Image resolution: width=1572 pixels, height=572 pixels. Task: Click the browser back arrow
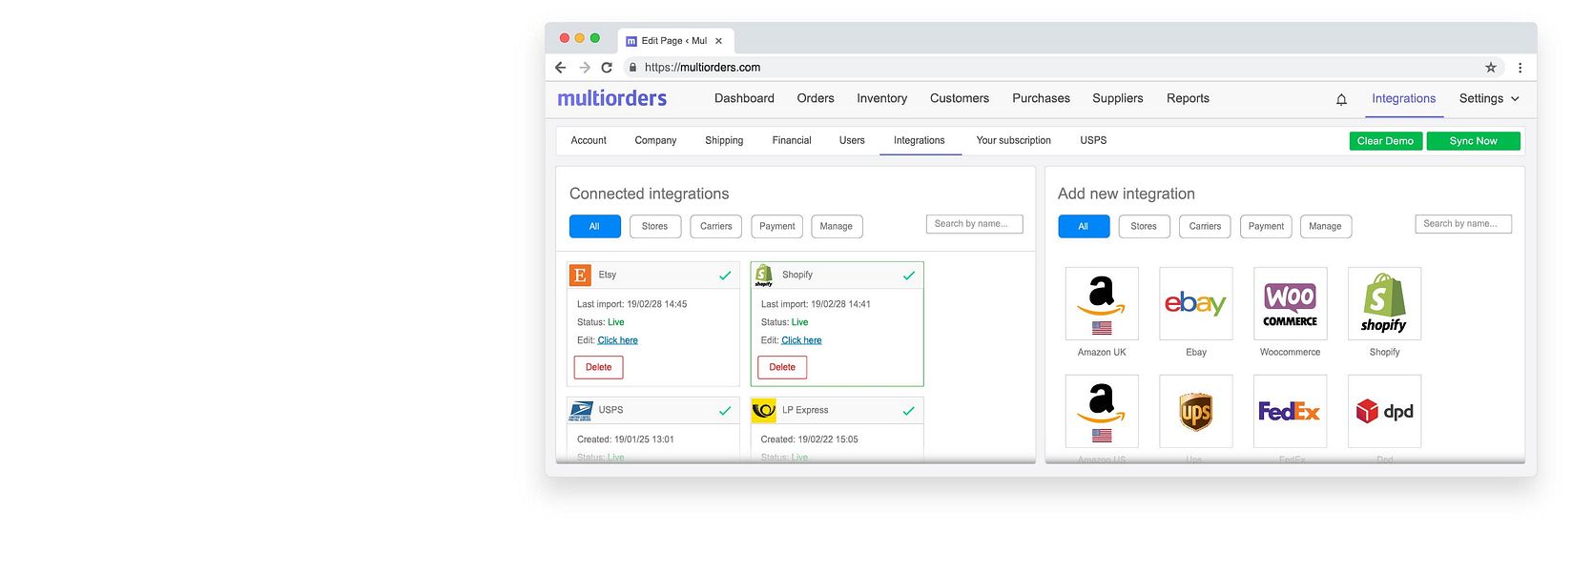pos(560,68)
